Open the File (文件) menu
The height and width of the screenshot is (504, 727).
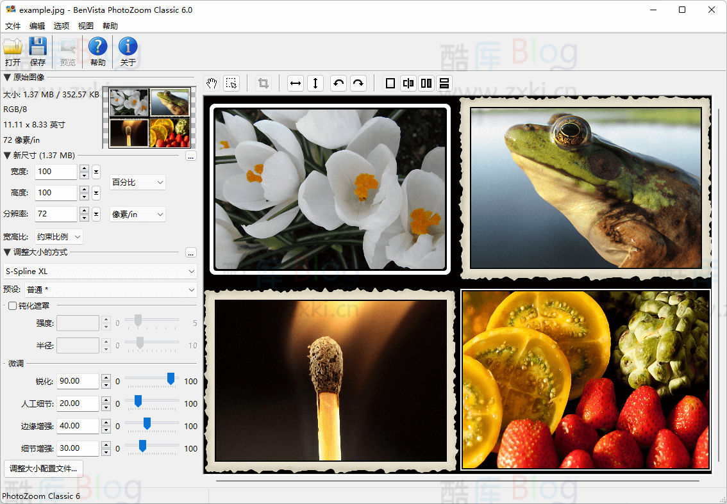(x=13, y=26)
